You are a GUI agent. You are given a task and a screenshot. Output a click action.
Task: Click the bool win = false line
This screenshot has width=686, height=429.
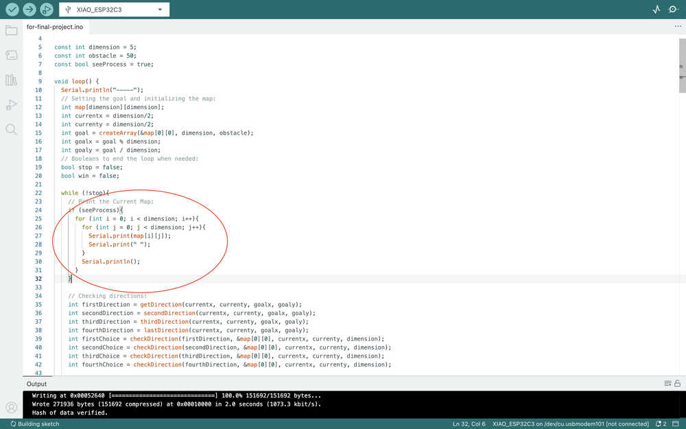point(90,176)
